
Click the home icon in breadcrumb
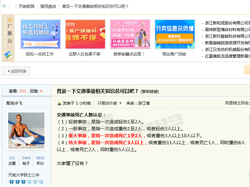4,6
